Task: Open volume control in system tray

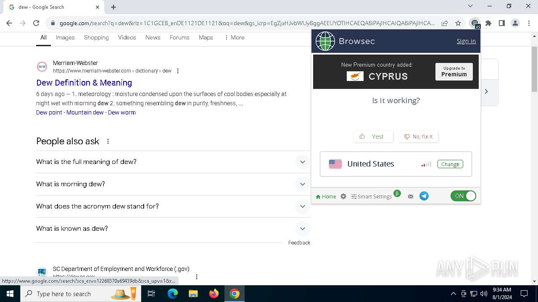Action: [484, 294]
